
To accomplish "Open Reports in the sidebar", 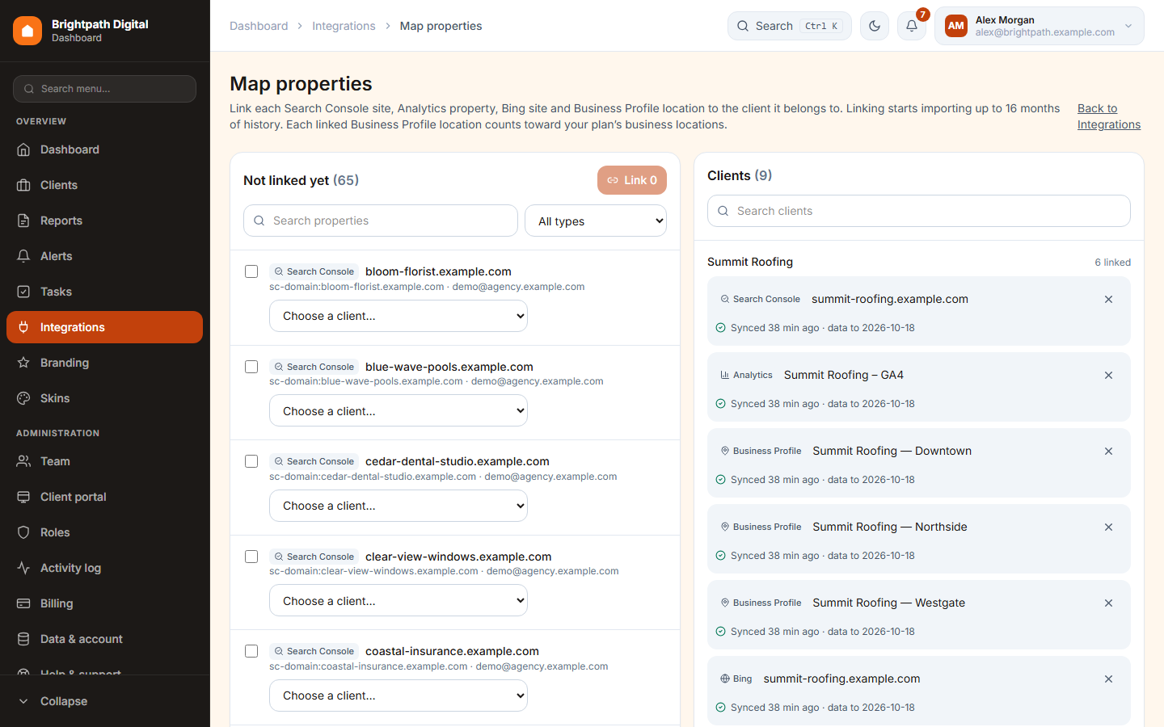I will click(104, 221).
